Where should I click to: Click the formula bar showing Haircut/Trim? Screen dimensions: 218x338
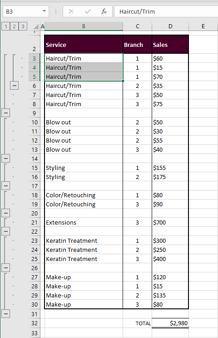(166, 11)
